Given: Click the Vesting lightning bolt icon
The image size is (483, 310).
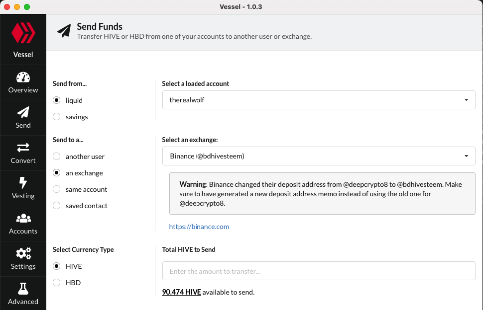Looking at the screenshot, I should (x=23, y=182).
